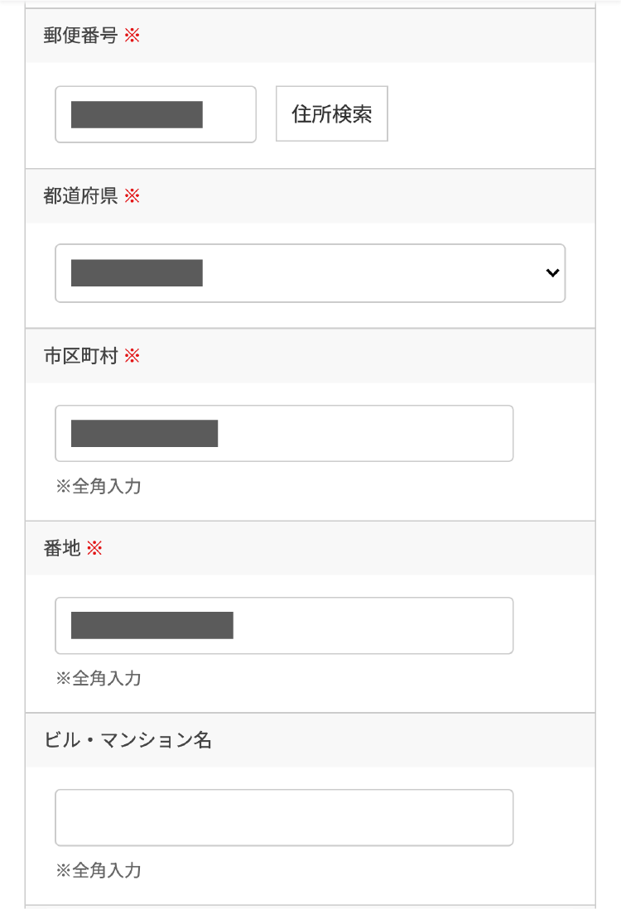
Task: Select the 市区町村 city input field
Action: 284,433
